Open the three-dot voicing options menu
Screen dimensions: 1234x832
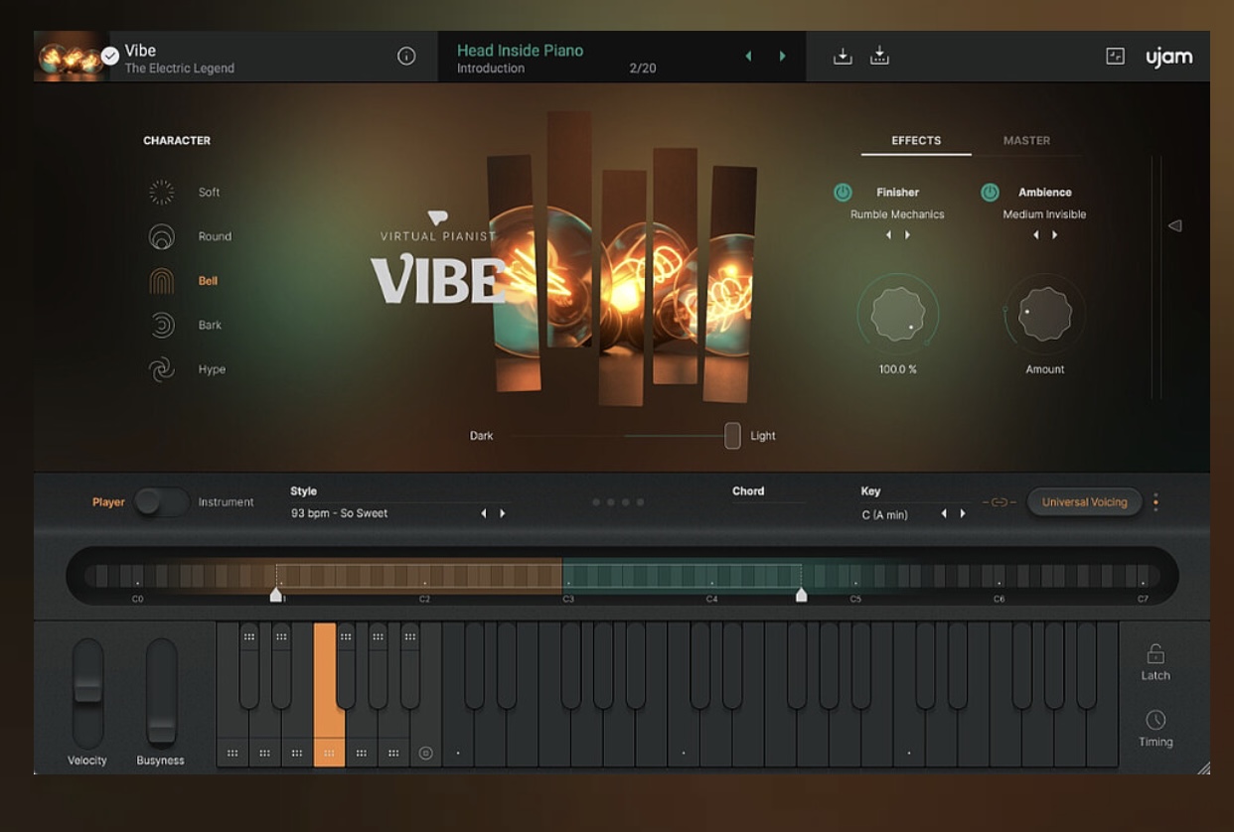(x=1156, y=502)
